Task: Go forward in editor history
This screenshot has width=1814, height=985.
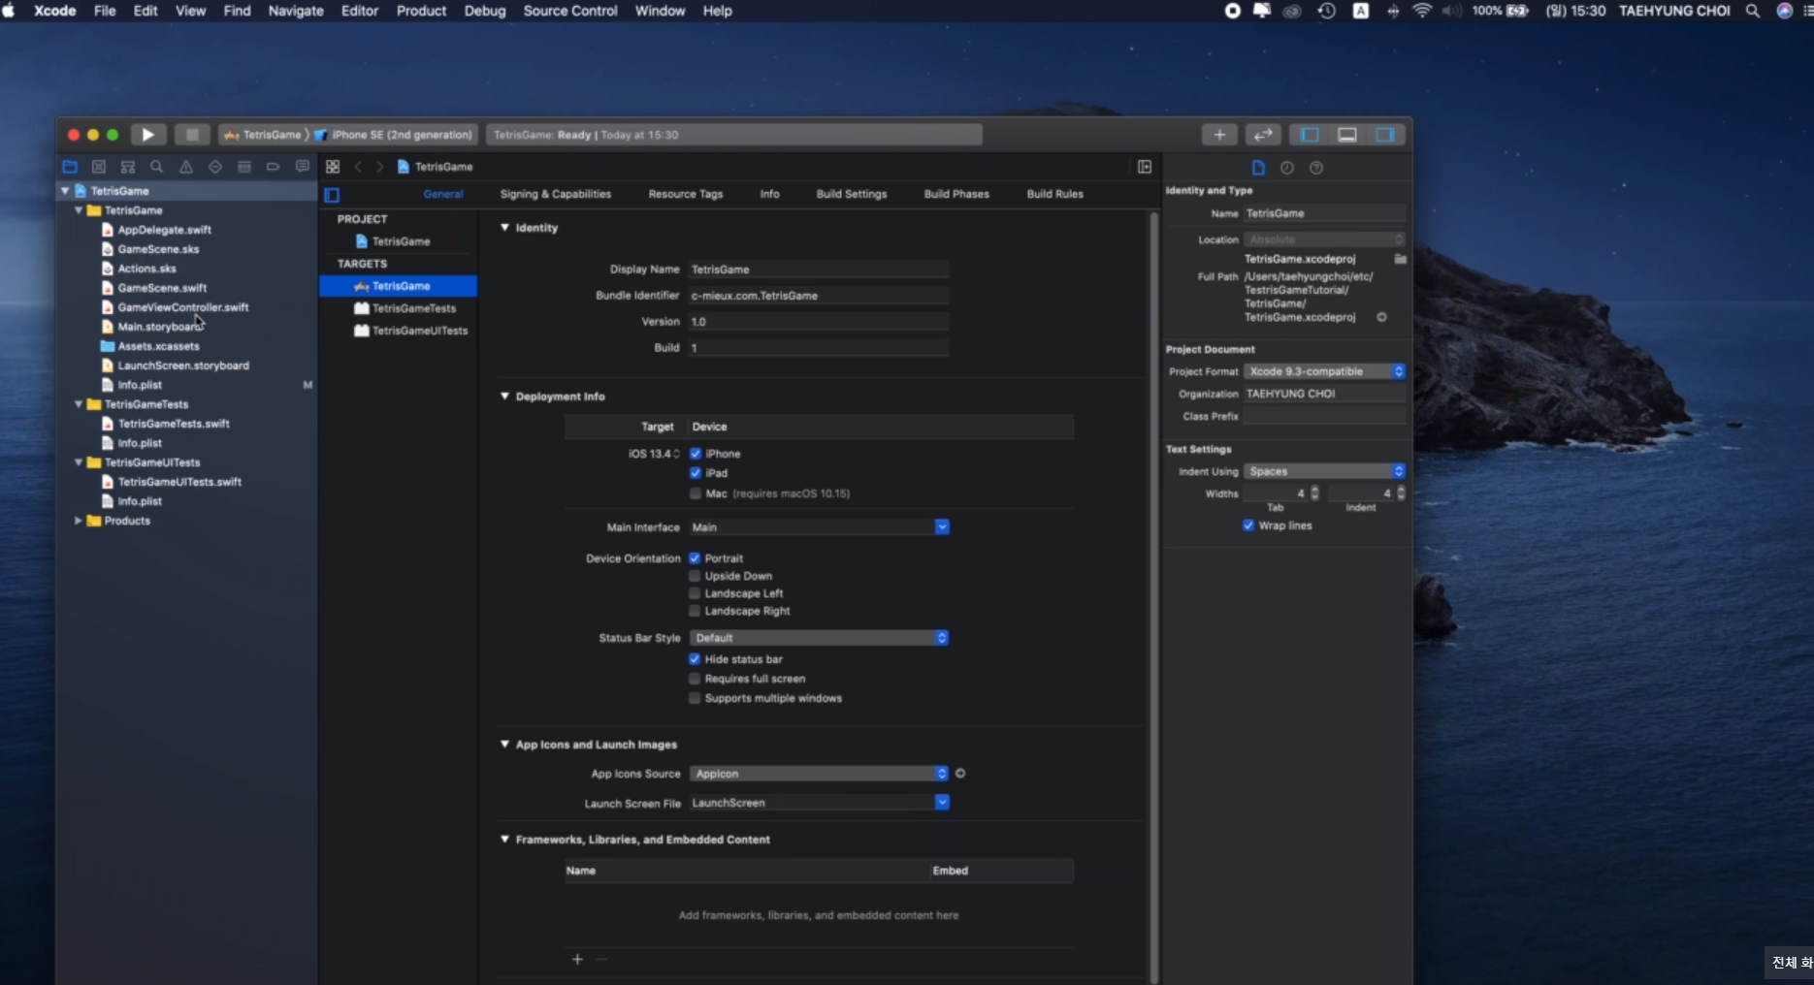Action: (x=379, y=167)
